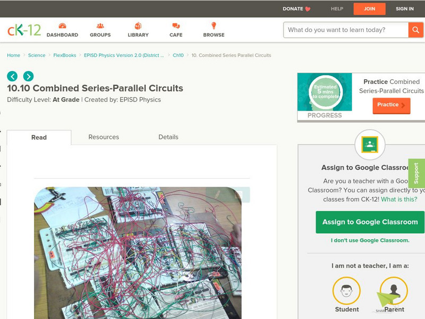Open the Dashboard gauge icon
The height and width of the screenshot is (319, 425).
tap(62, 26)
